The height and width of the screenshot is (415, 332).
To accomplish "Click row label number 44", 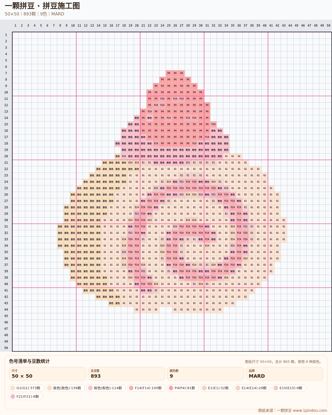I will click(6, 310).
